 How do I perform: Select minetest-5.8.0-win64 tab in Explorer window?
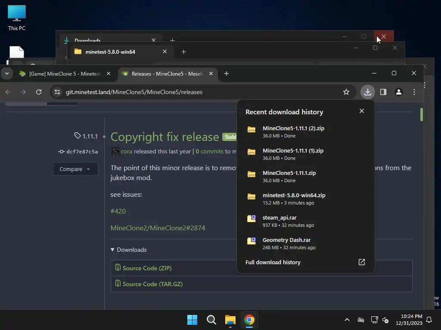point(110,52)
